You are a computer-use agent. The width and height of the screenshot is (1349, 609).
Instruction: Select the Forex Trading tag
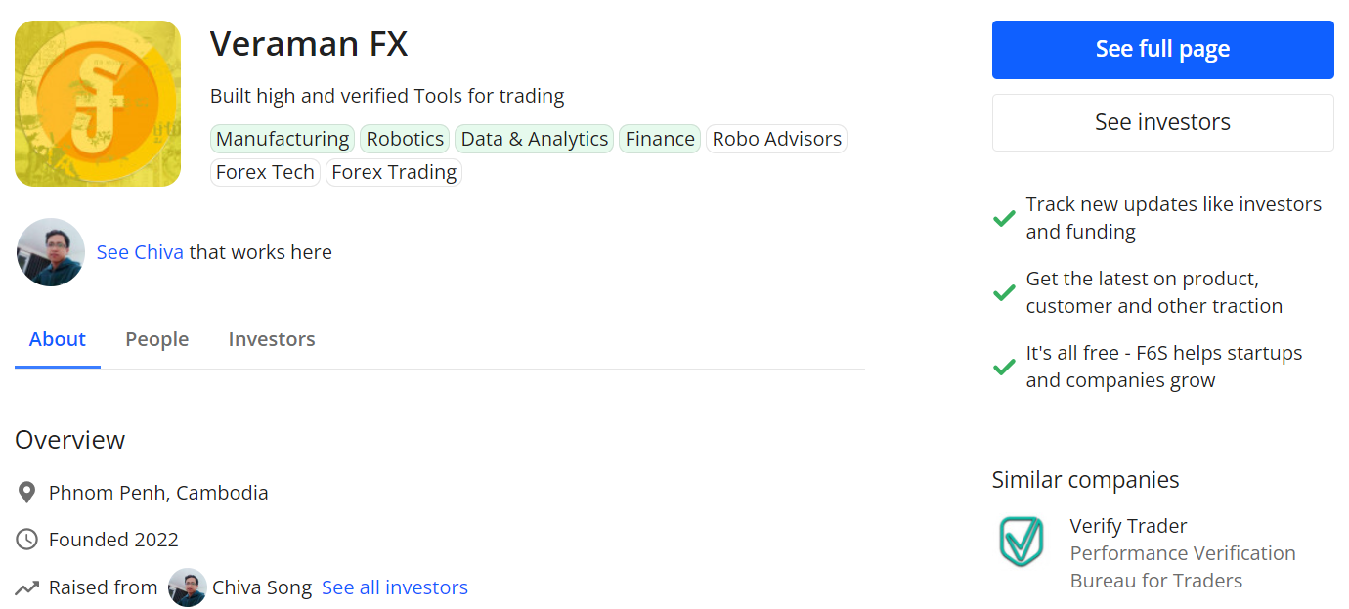(x=394, y=172)
